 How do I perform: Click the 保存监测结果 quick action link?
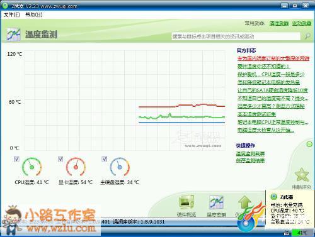(x=250, y=160)
